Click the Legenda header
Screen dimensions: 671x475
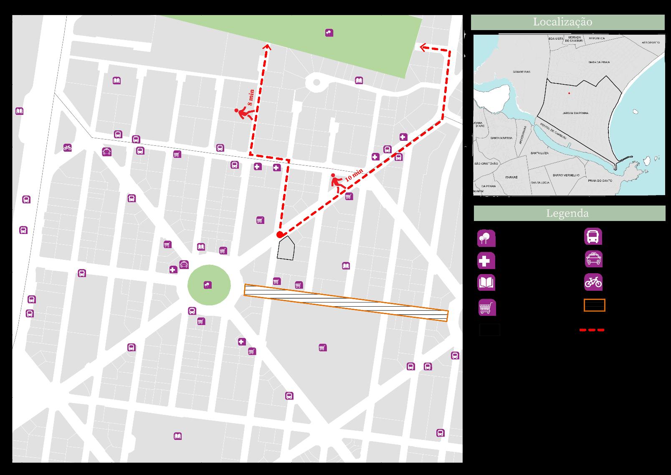570,213
